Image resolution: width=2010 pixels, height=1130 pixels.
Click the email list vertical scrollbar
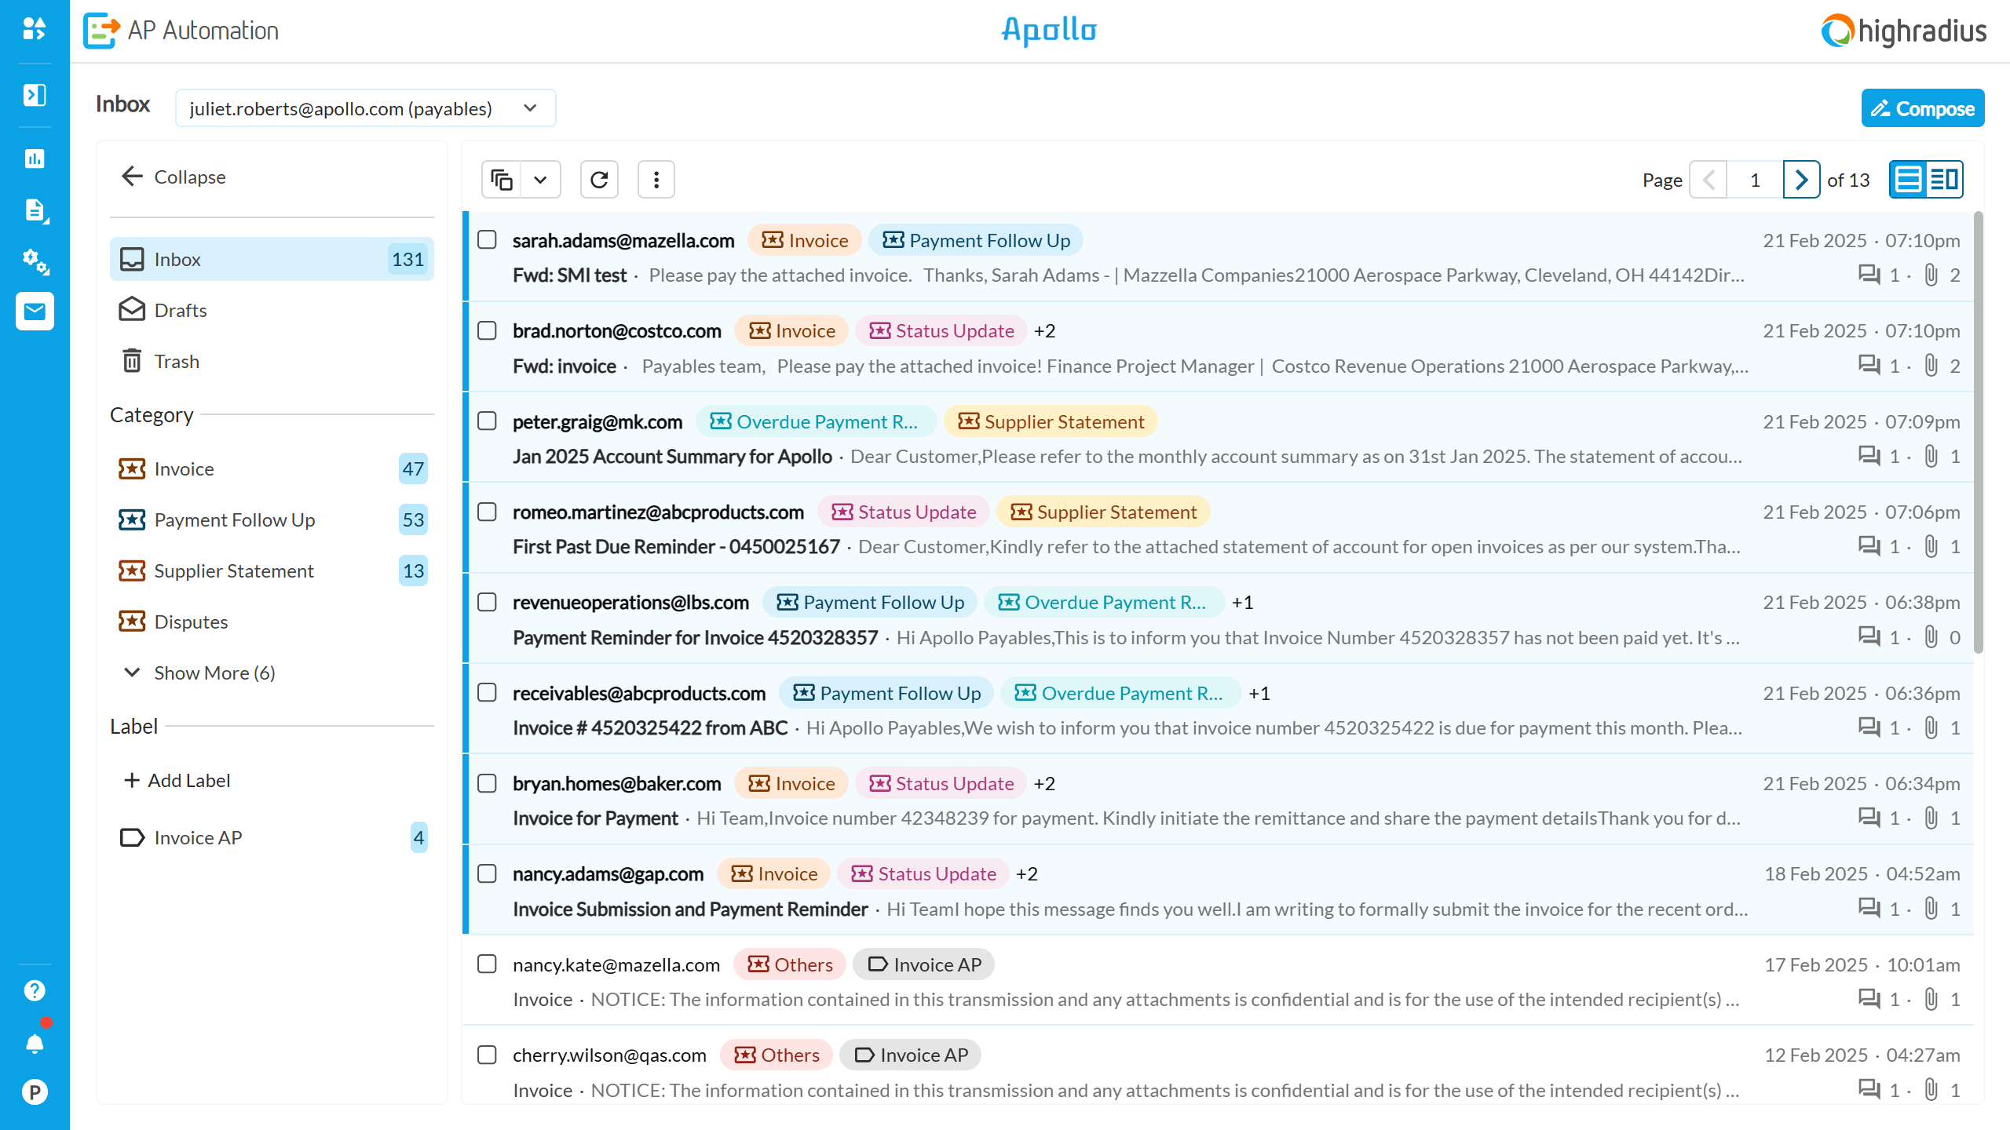click(x=1979, y=432)
